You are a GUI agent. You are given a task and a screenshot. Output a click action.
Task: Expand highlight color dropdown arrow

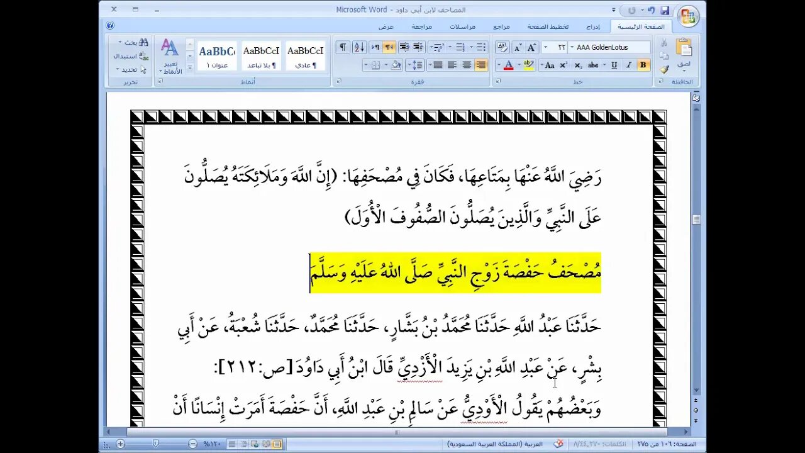(519, 65)
